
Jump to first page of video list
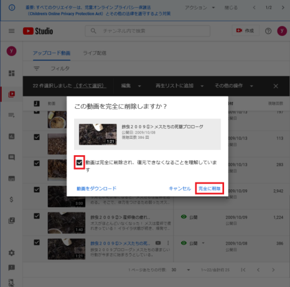[x=243, y=270]
